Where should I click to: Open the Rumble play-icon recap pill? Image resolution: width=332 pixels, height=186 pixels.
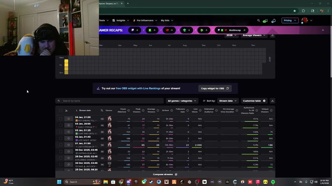coord(204,30)
